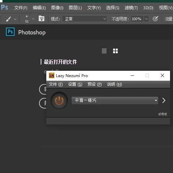The height and width of the screenshot is (173, 173).
Task: Switch to thumbnail grid view
Action: click(x=115, y=51)
